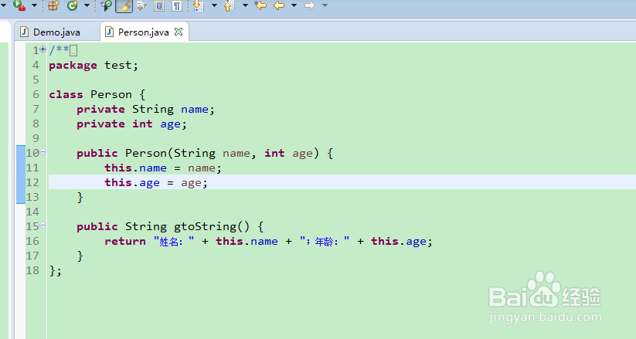Click the method name 'gtoString()'

tap(212, 226)
